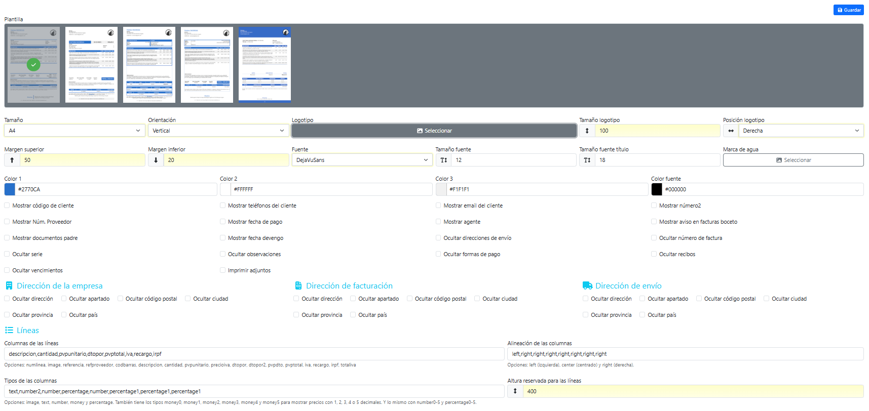Click the height icon for Altura reservada líneas
869x411 pixels.
pyautogui.click(x=515, y=391)
